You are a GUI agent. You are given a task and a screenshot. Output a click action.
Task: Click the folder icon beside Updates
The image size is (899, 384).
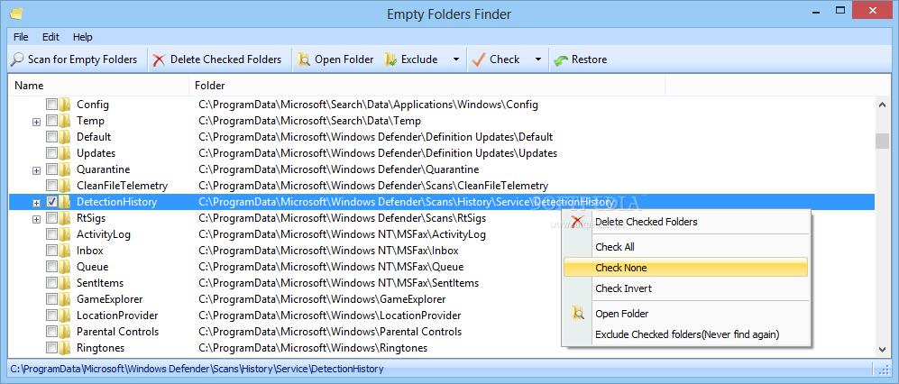[x=64, y=153]
